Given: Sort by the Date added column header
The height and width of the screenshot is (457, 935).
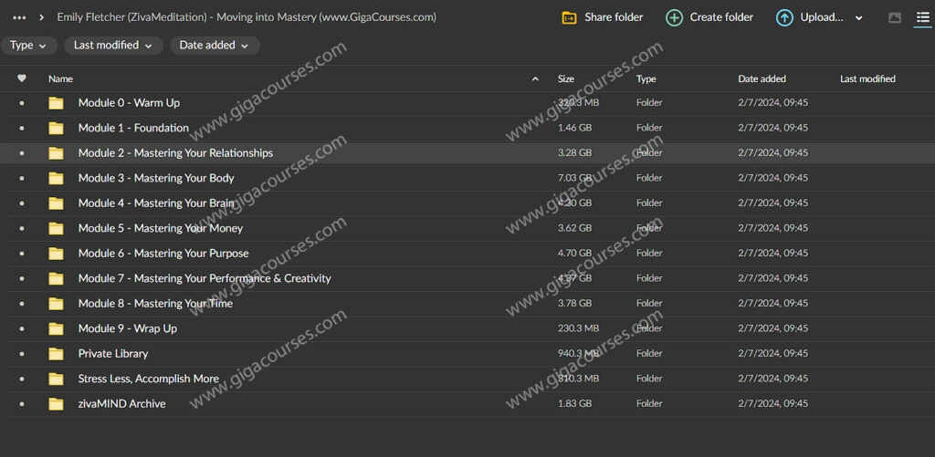Looking at the screenshot, I should pyautogui.click(x=762, y=79).
